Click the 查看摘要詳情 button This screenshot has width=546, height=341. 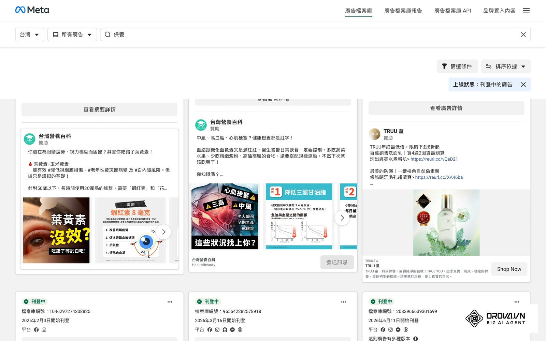pyautogui.click(x=99, y=109)
